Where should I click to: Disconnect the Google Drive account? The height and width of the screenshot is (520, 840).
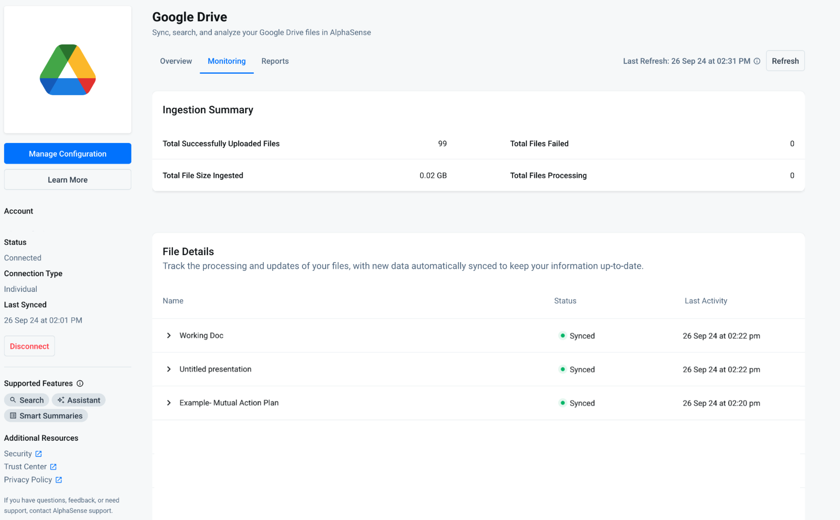[29, 346]
